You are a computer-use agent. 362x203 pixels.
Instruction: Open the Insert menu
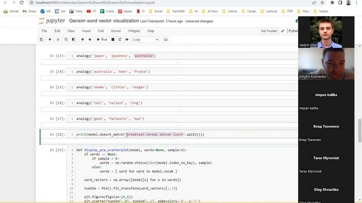[x=87, y=31]
